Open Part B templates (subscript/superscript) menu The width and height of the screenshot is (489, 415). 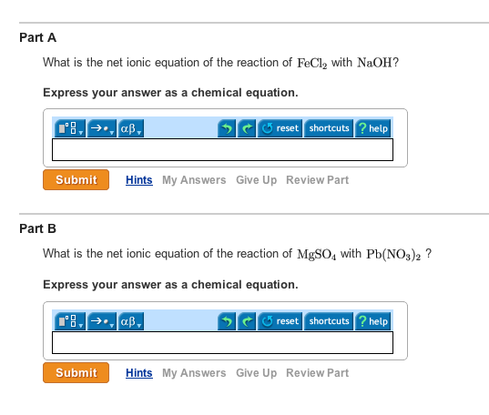(70, 321)
